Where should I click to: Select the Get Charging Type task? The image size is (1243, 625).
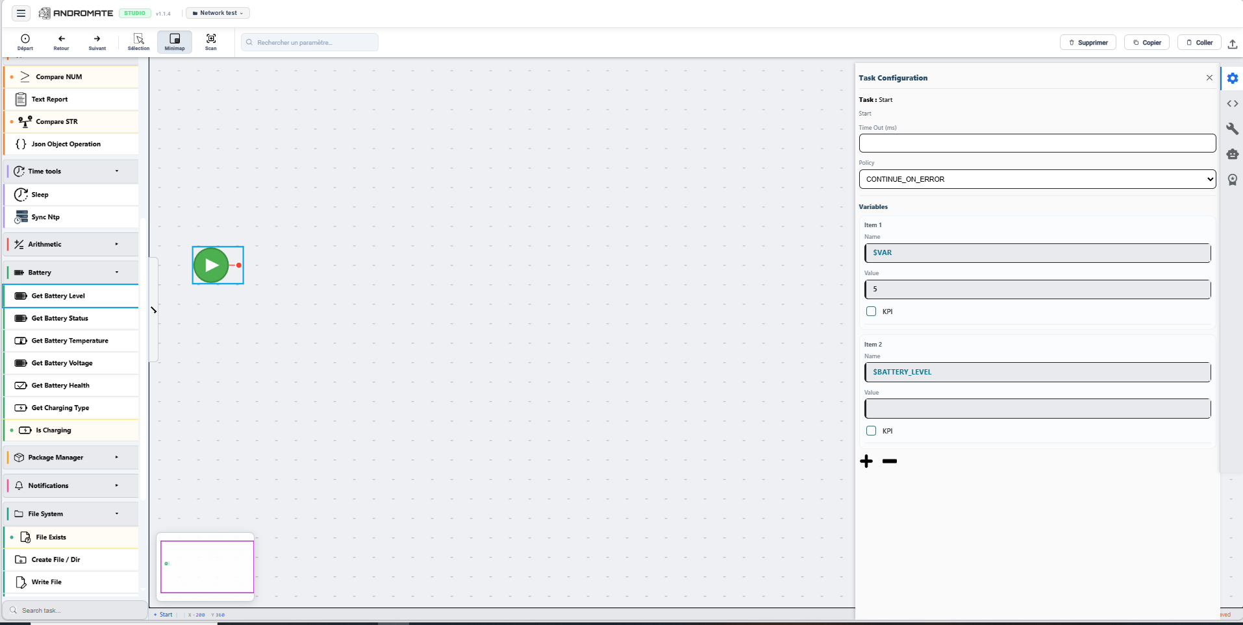pos(71,408)
